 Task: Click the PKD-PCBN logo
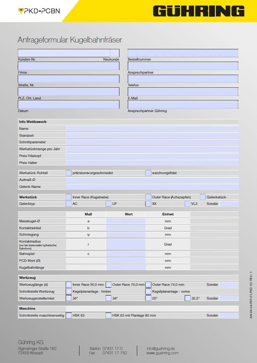coord(39,11)
